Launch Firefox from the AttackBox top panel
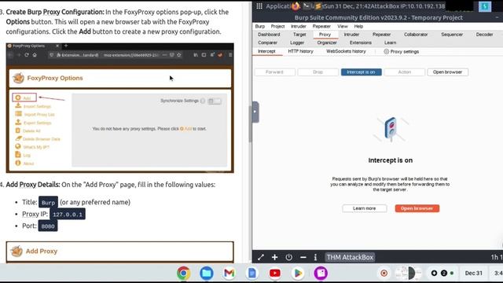 [296, 6]
